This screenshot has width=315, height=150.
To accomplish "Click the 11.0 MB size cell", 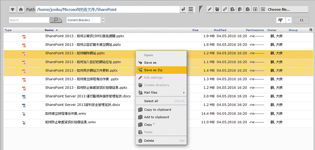I will coord(208,122).
